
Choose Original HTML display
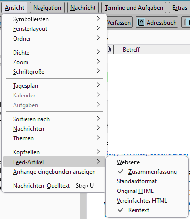click(147, 191)
